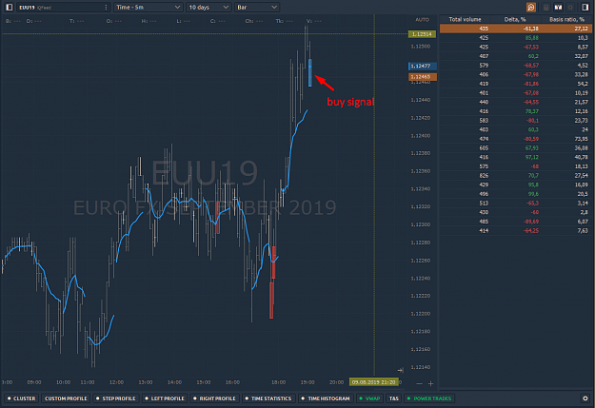
Task: Select the row with total volume 605
Action: tap(516, 147)
